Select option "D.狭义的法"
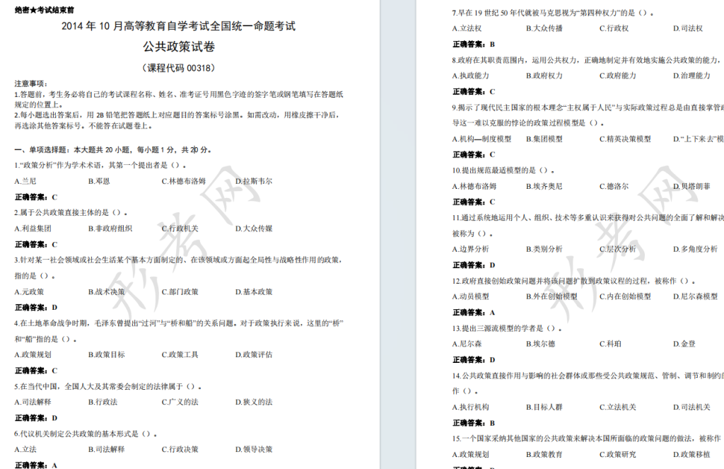Screen dimensions: 724x469 [x=254, y=402]
